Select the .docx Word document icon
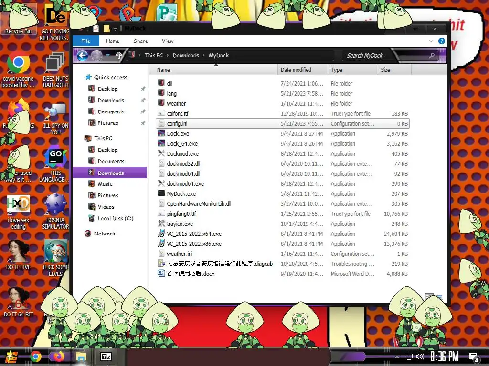The image size is (489, 366). [x=161, y=274]
